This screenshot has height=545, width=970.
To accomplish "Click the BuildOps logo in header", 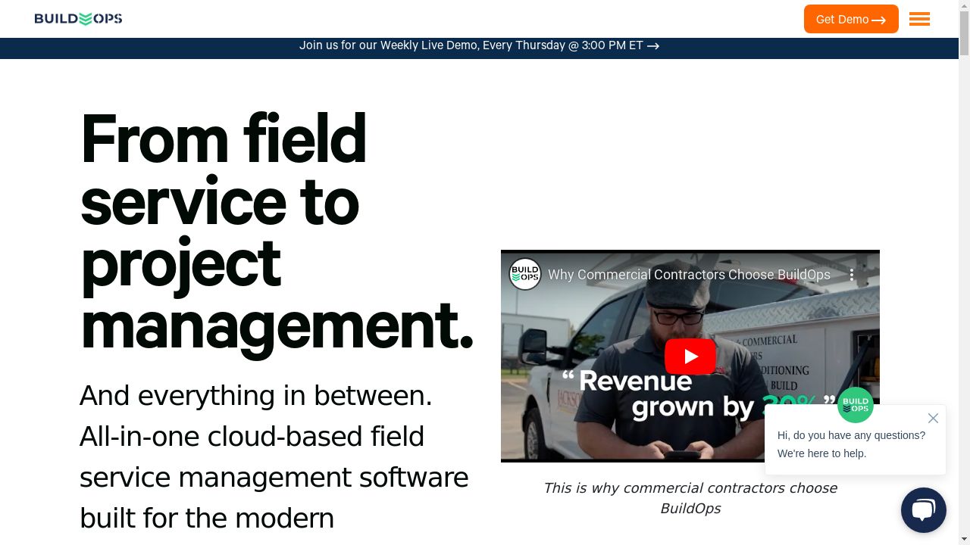I will (x=78, y=19).
